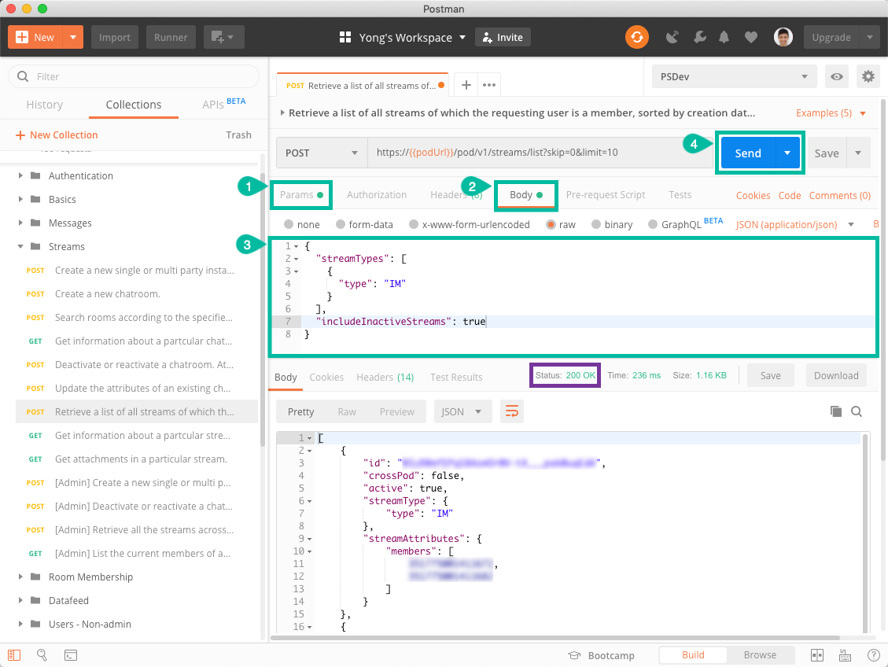Click the Streams folder icon
The height and width of the screenshot is (667, 888).
pos(35,246)
